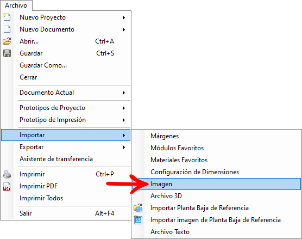Click the Nuevo Documento blank page icon
The height and width of the screenshot is (239, 302).
click(x=7, y=29)
